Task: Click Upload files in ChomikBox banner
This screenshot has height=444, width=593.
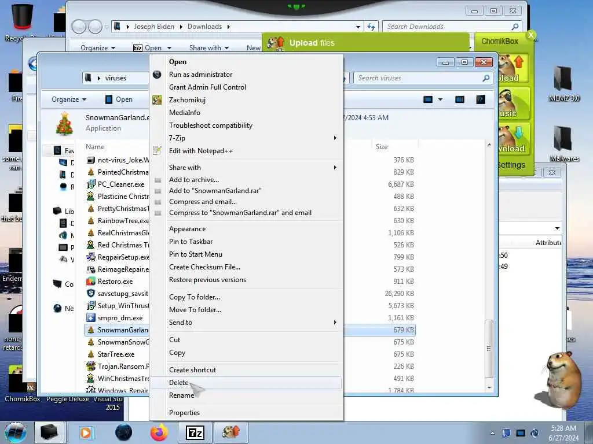Action: (312, 43)
